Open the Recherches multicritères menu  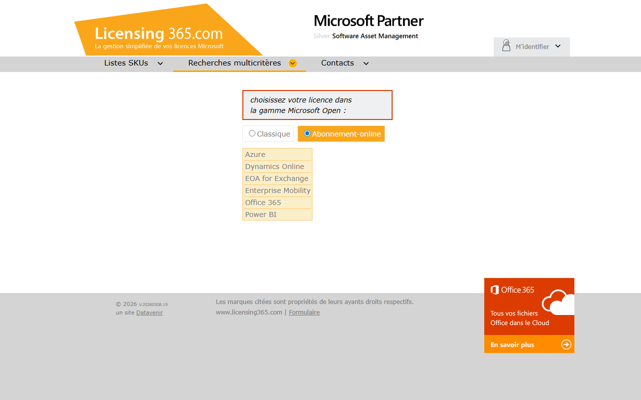click(x=234, y=63)
